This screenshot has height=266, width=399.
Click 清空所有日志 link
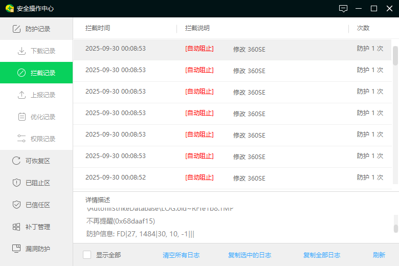coord(181,255)
